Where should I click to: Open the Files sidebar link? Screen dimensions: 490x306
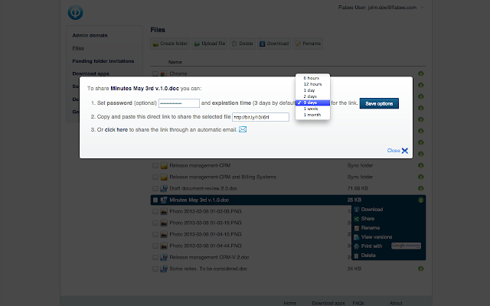[78, 48]
